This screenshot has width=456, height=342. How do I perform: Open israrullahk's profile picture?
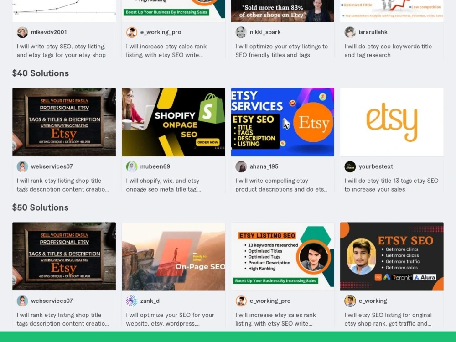coord(350,32)
